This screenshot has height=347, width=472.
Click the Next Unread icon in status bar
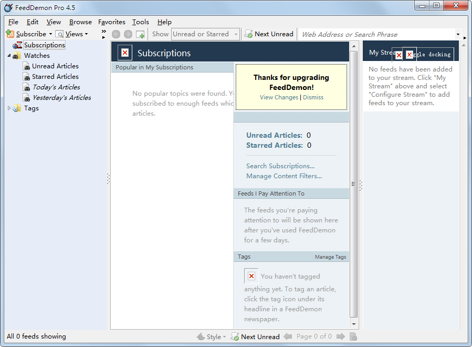(235, 336)
